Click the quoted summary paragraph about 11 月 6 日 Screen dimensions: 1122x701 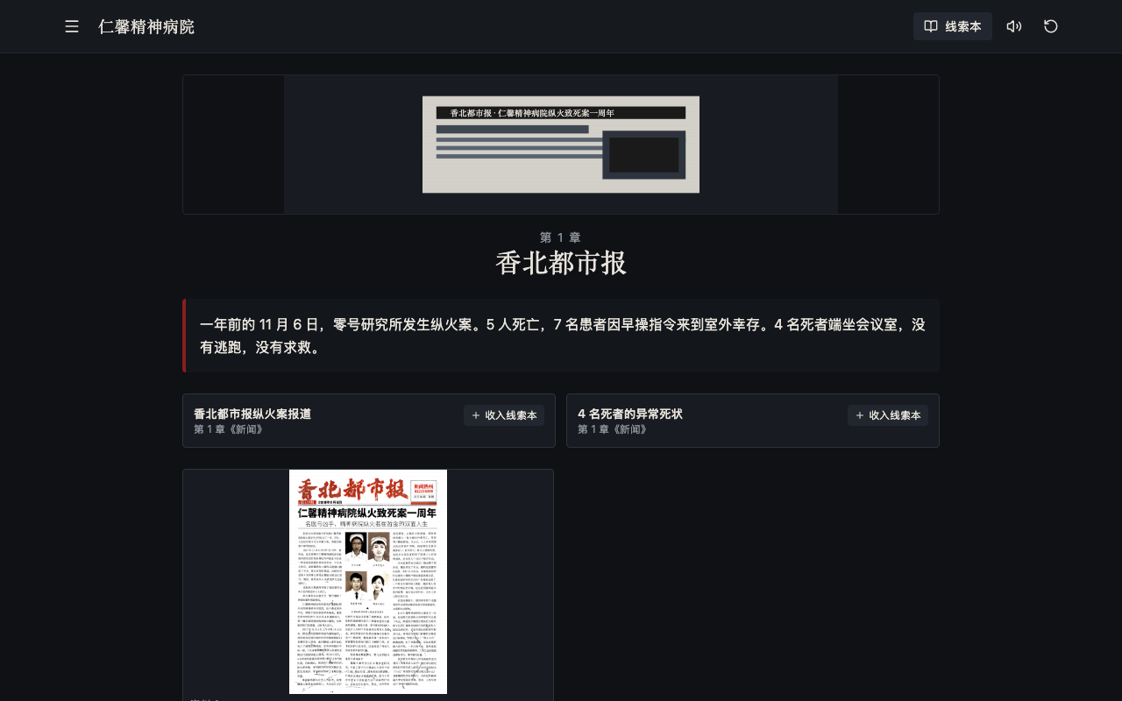563,336
